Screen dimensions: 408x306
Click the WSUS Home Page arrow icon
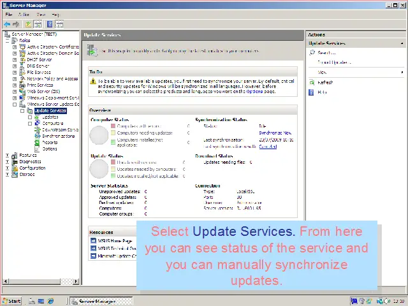[94, 241]
